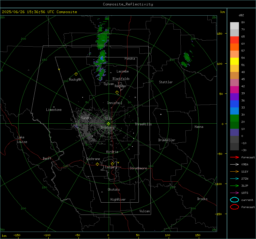Viewport: 256px width, 239px height.
Task: Click the Olds label
Action: (x=108, y=118)
